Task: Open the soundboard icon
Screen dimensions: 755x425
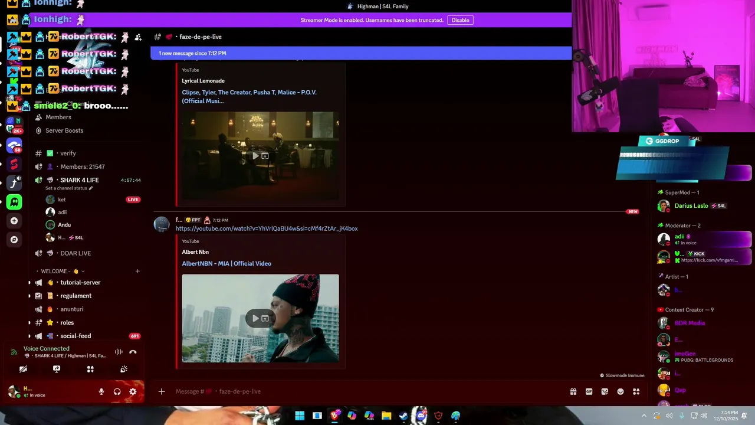Action: pos(124,369)
